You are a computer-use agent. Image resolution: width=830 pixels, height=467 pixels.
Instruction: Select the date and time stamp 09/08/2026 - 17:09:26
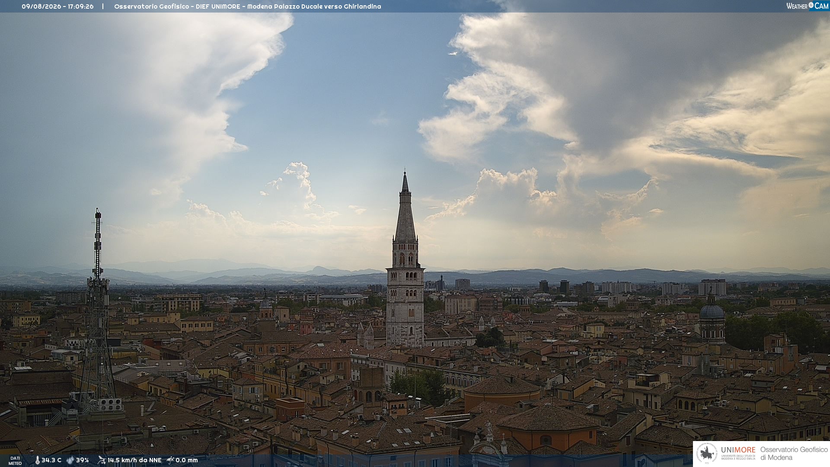tap(57, 6)
